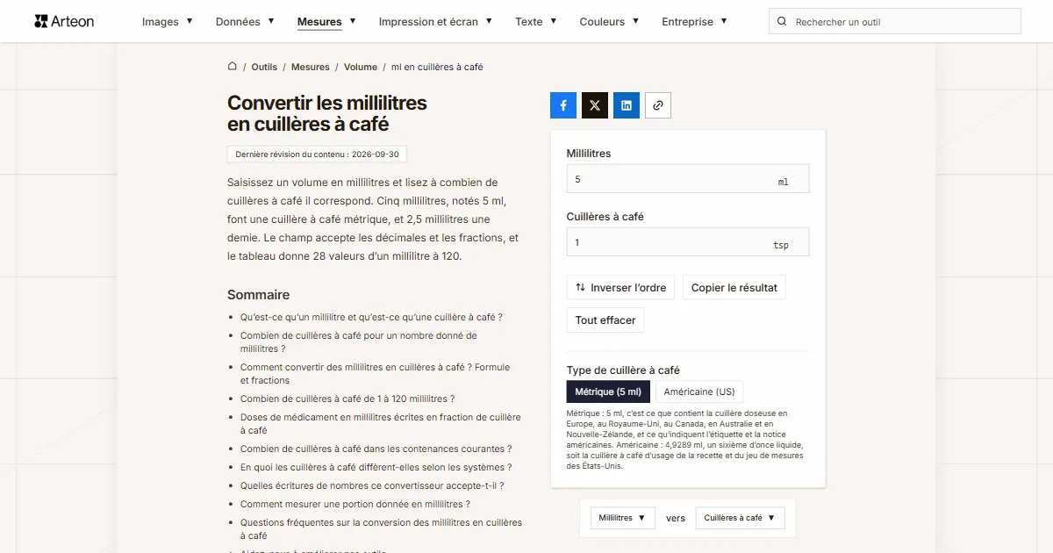
Task: Click the "Type de cuillère à café" label
Action: coord(623,370)
